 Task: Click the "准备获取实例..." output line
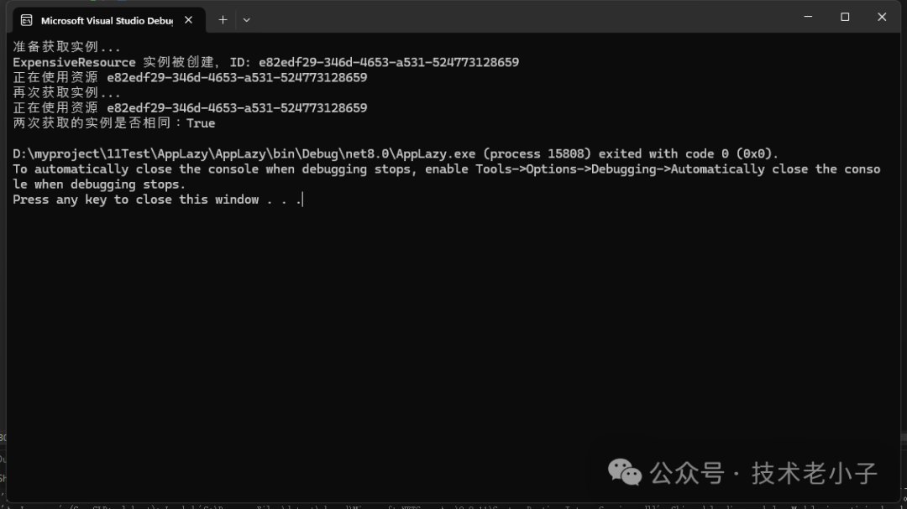tap(66, 47)
